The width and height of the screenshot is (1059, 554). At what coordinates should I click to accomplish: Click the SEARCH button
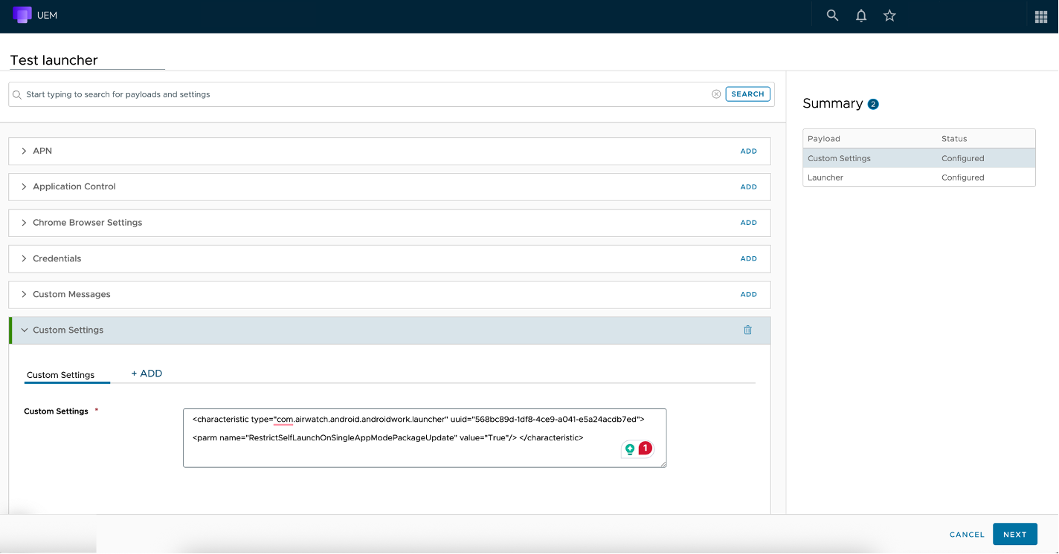pyautogui.click(x=747, y=94)
